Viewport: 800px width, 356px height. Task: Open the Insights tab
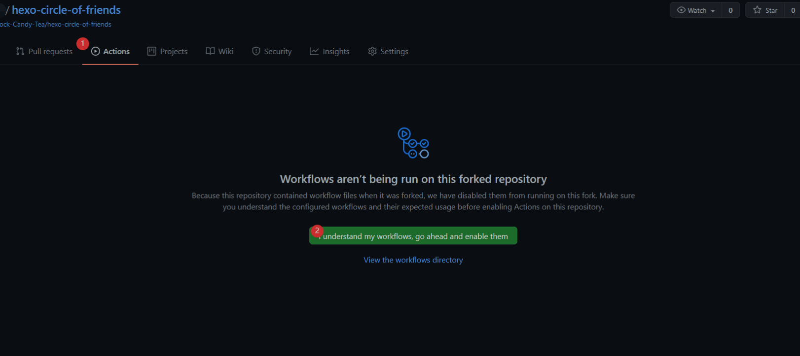(329, 51)
